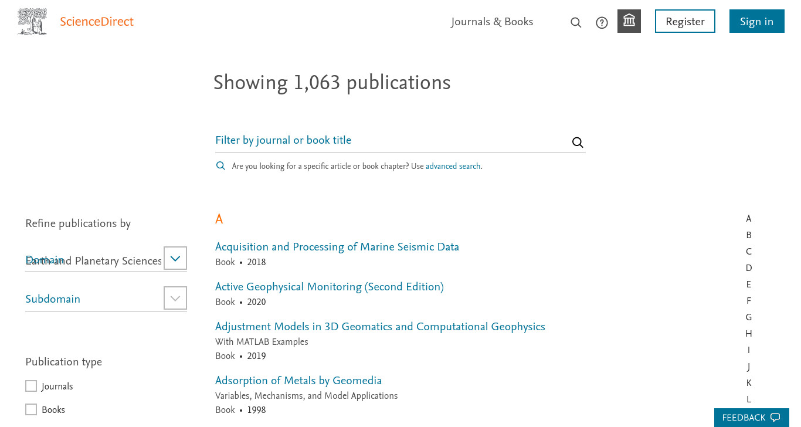Click the Elsevier tree logo

(32, 22)
